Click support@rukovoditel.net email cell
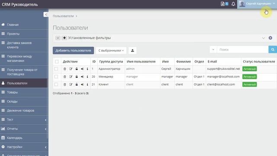This screenshot has height=156, width=277. pos(223,69)
